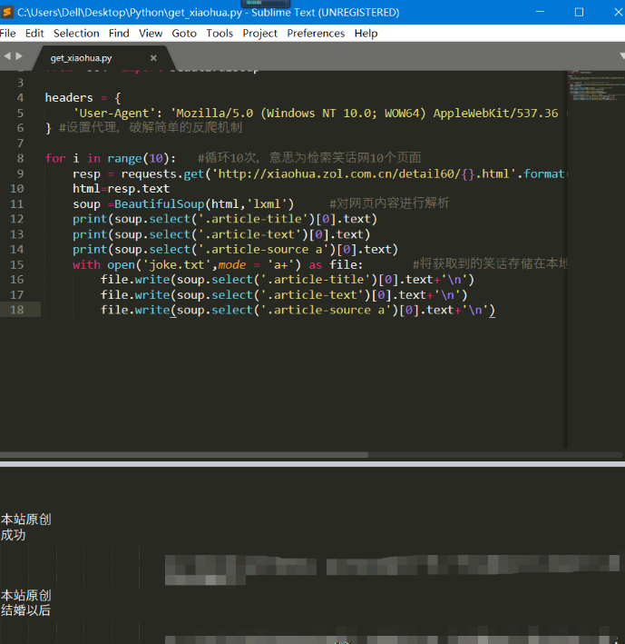Maximize the Sublime Text window
Image resolution: width=625 pixels, height=644 pixels.
[x=579, y=12]
